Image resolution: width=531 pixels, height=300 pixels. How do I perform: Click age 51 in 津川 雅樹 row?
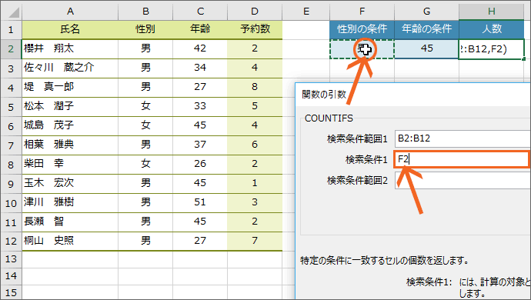point(200,203)
